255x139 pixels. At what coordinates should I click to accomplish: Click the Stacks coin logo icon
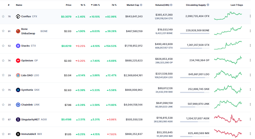pyautogui.click(x=18, y=46)
